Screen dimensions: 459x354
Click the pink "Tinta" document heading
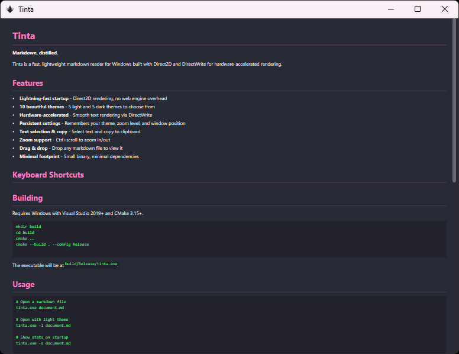pos(24,36)
